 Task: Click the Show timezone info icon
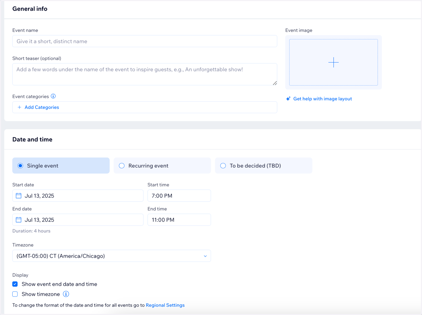tap(66, 294)
